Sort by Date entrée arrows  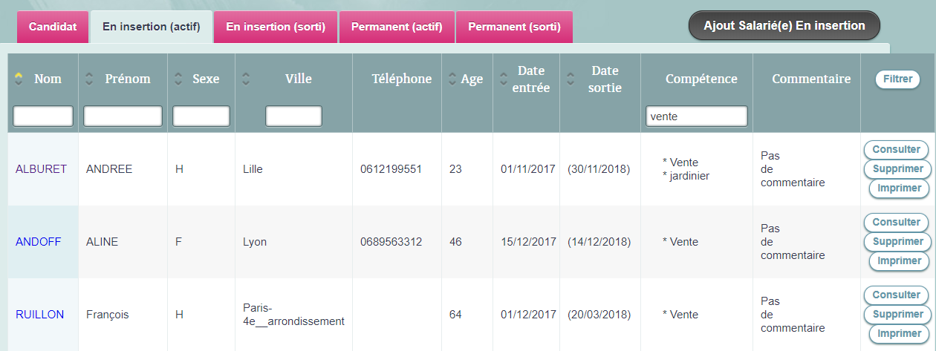[x=504, y=79]
